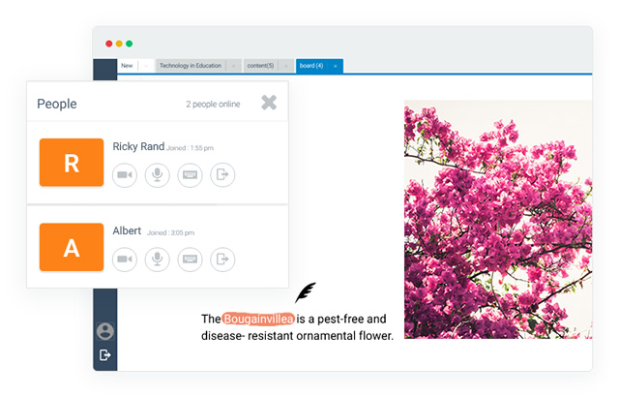Click Albert's keyboard icon
The height and width of the screenshot is (397, 619).
click(x=191, y=259)
